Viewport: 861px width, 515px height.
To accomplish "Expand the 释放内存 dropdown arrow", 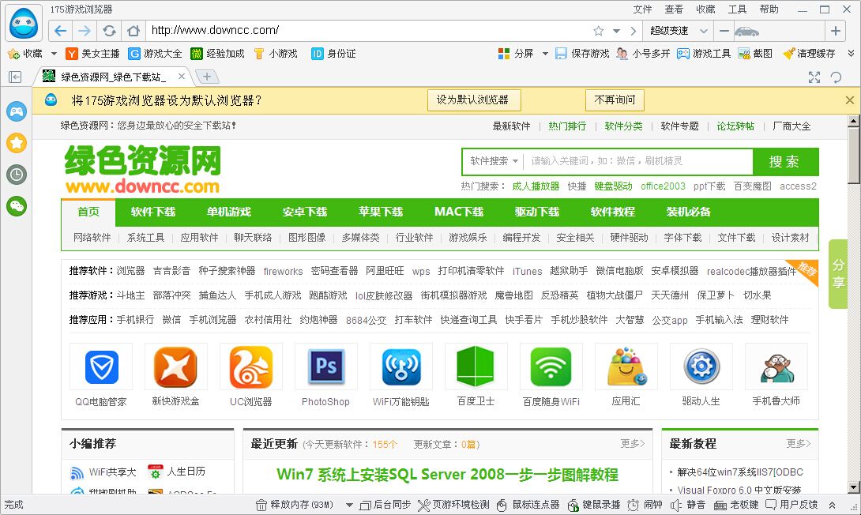I will tap(348, 504).
